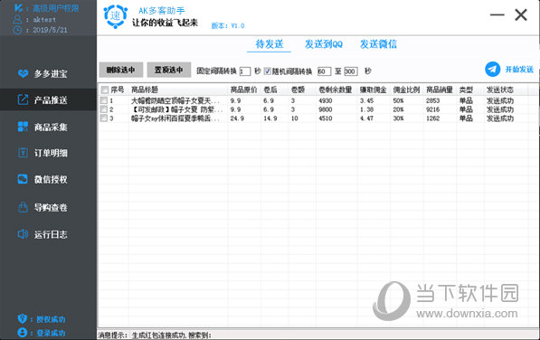Click the 佣金比例 column header
The width and height of the screenshot is (540, 340).
point(406,90)
